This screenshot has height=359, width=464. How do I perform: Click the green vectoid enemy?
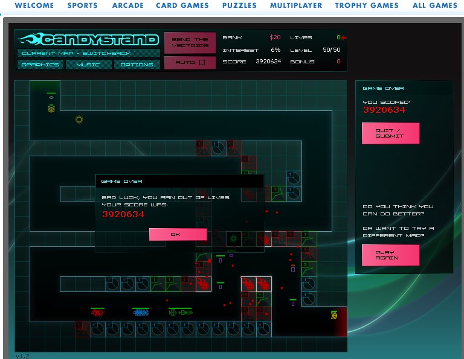coord(181,313)
